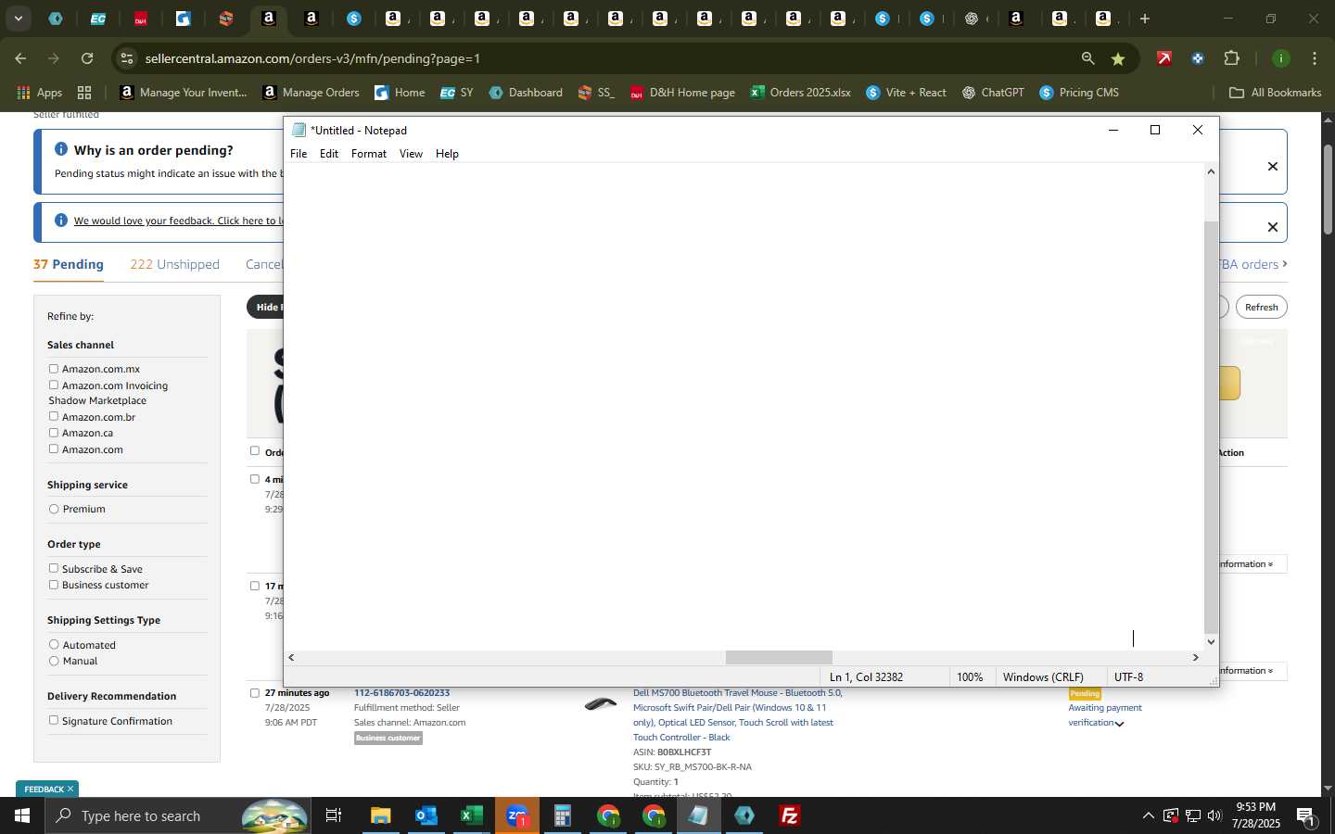
Task: Open Notepad View menu
Action: (411, 154)
